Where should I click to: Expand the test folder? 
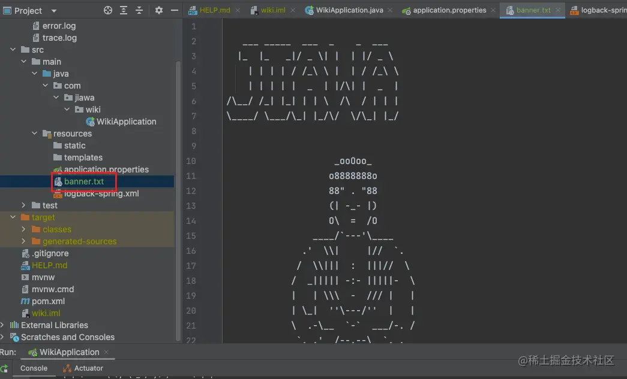[23, 205]
